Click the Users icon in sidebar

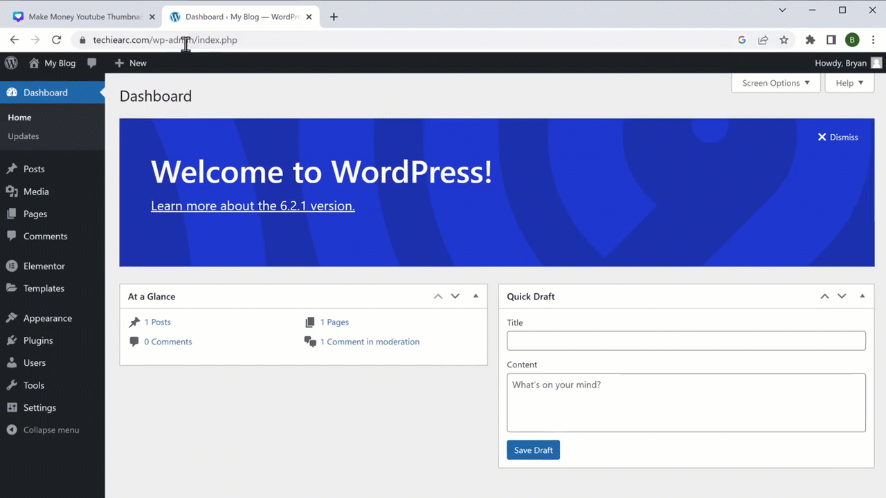click(12, 362)
